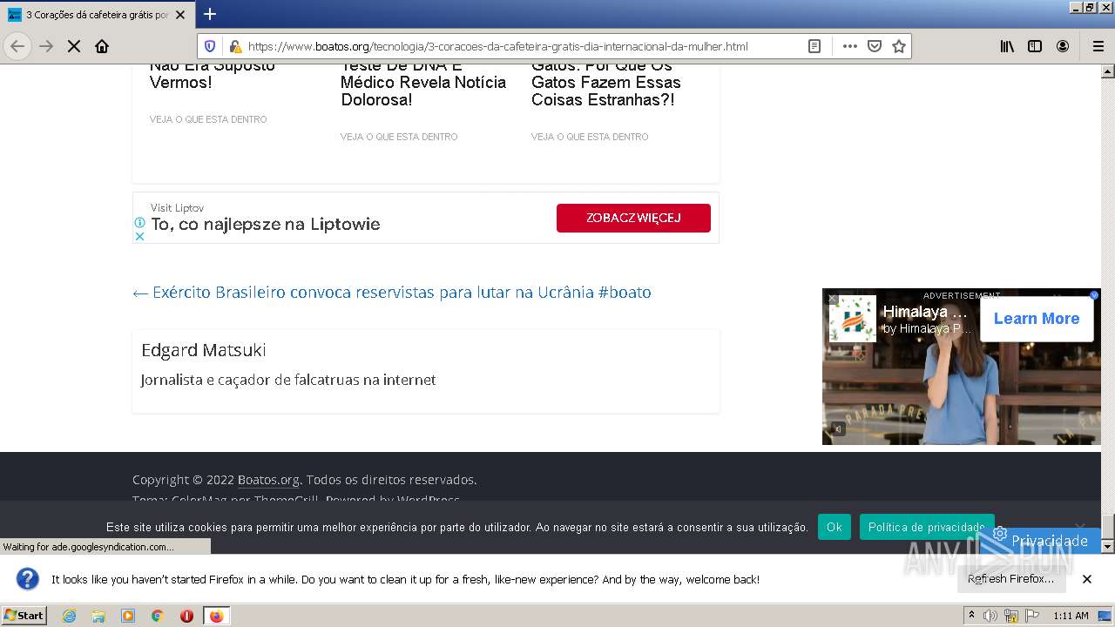Switch to Firefox taskbar button
The height and width of the screenshot is (627, 1115).
[x=217, y=616]
